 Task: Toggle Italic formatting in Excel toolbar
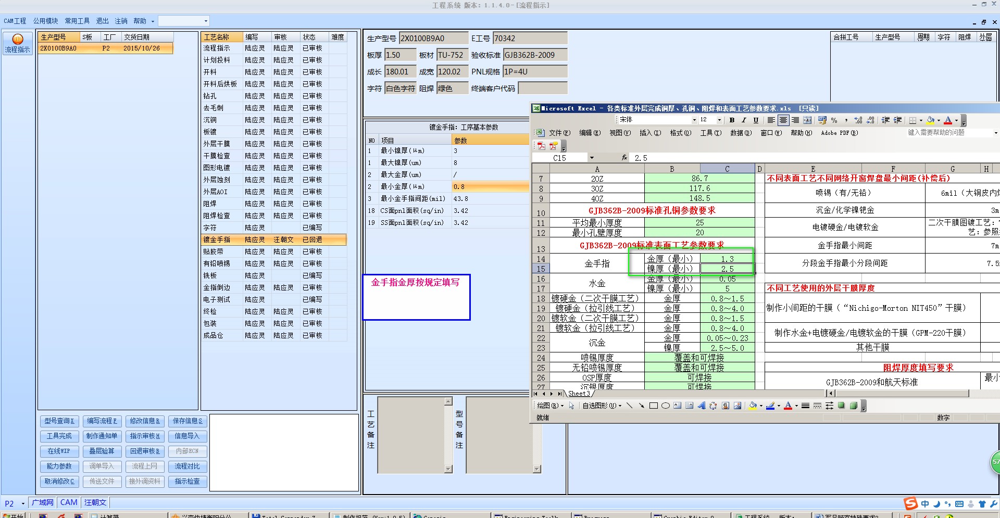pos(744,120)
